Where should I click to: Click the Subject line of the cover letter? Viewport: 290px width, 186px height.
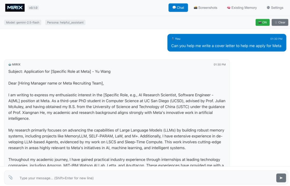pyautogui.click(x=59, y=72)
